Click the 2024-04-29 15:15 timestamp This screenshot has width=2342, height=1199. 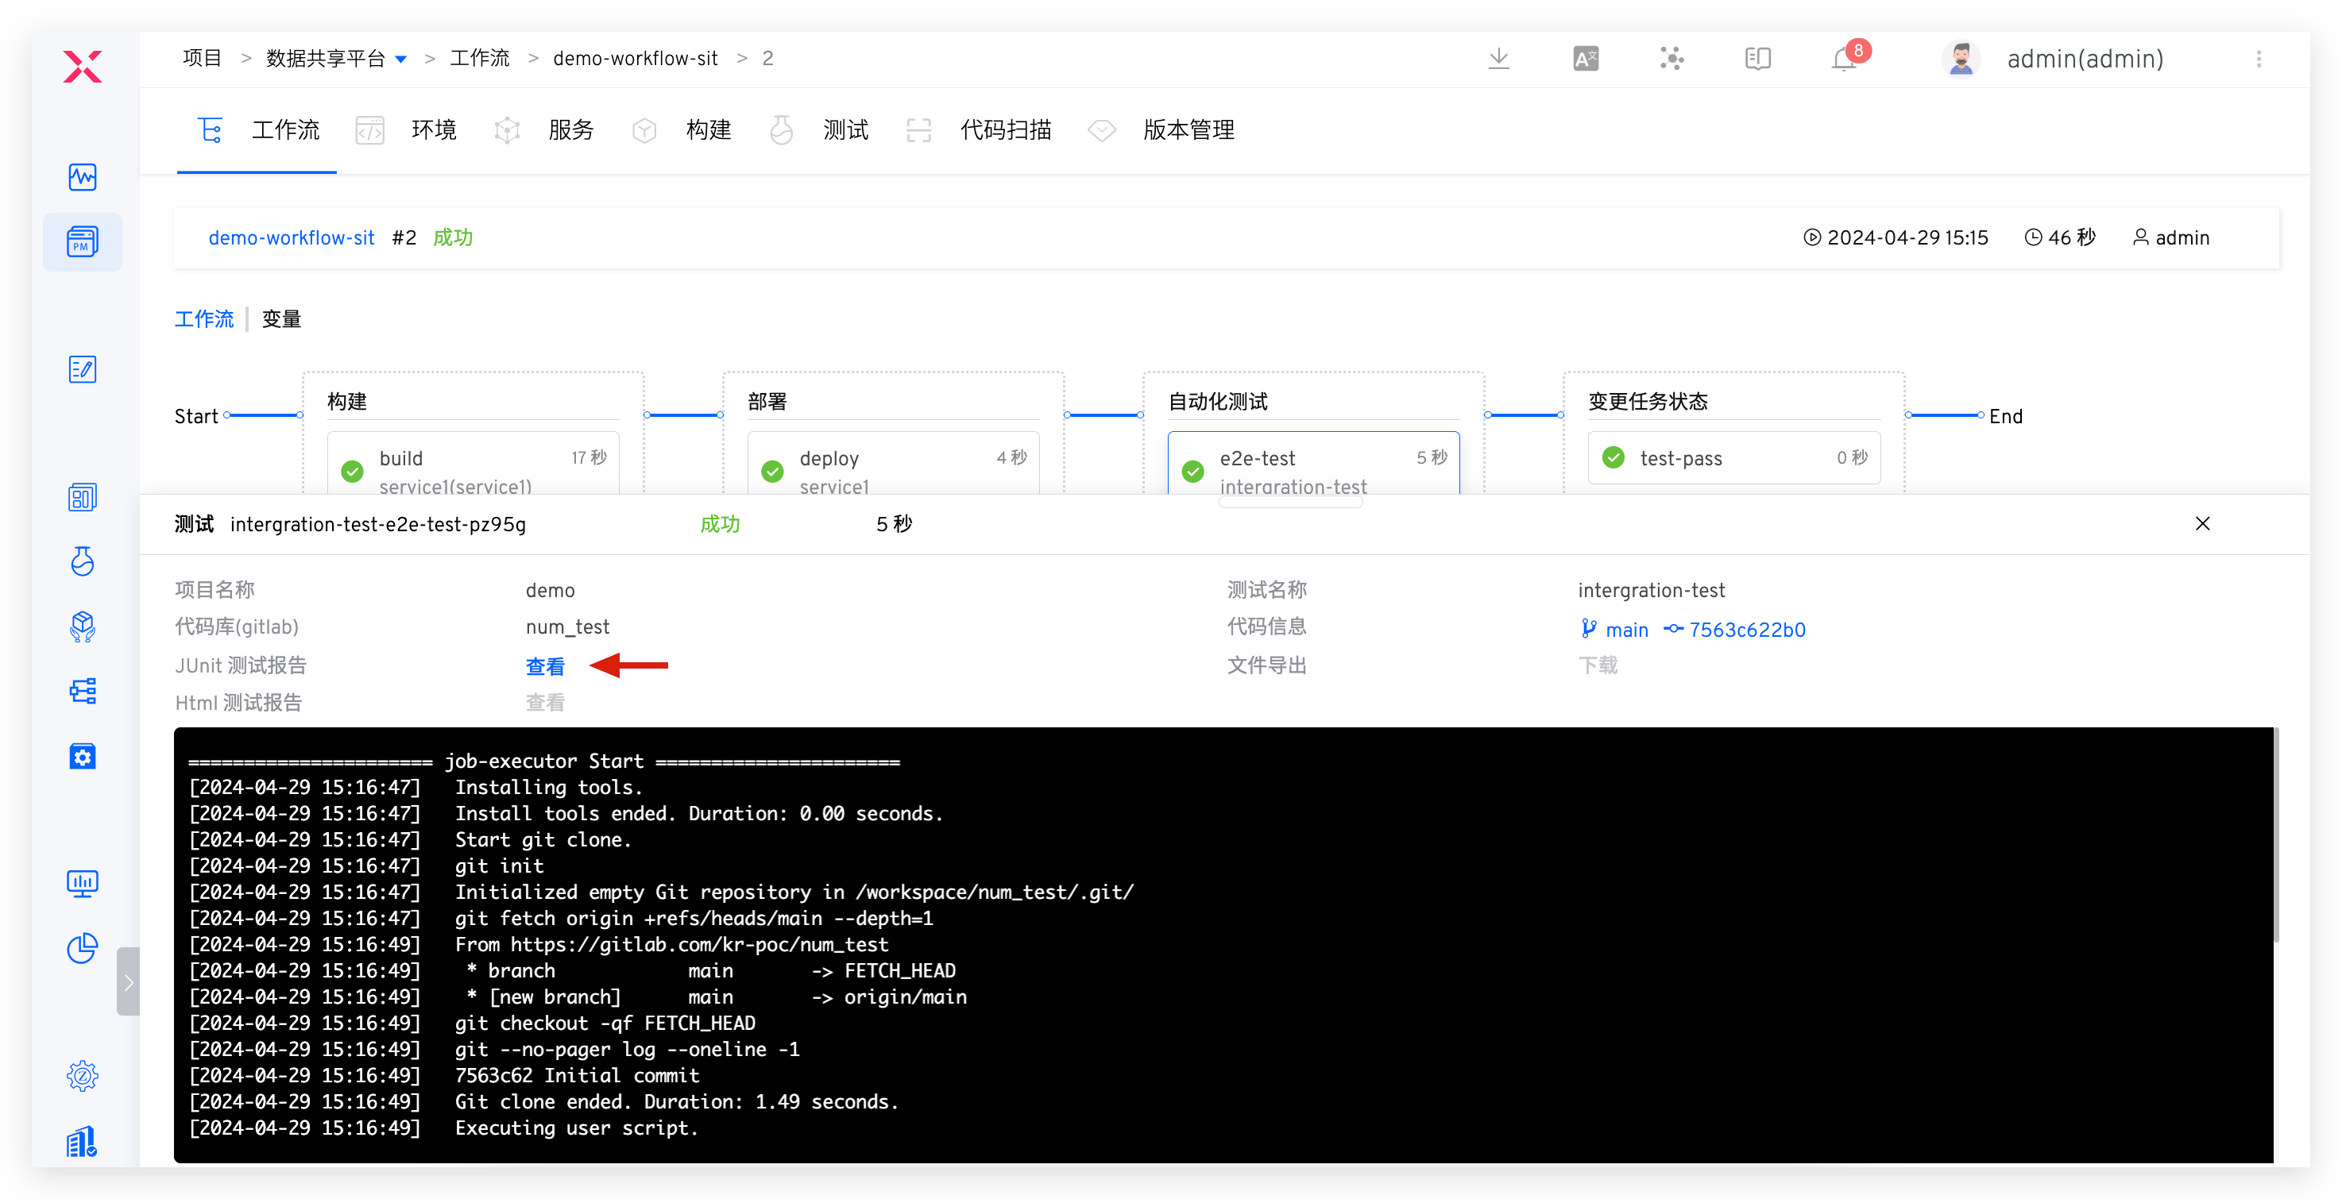pos(1907,237)
